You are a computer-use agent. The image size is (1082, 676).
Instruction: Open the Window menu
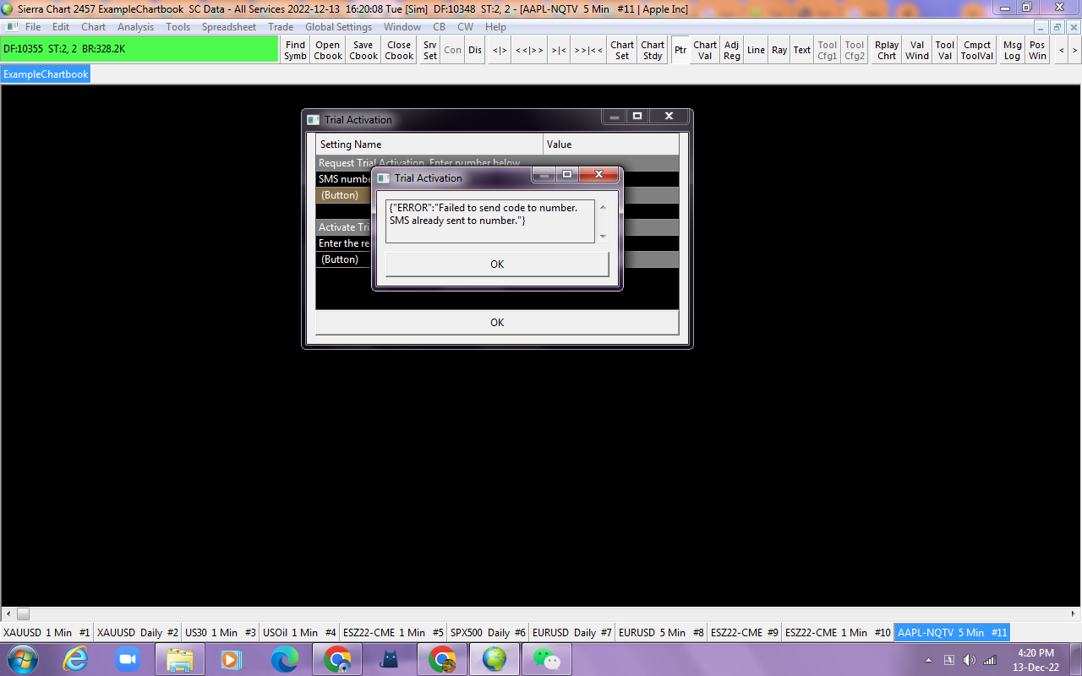402,27
